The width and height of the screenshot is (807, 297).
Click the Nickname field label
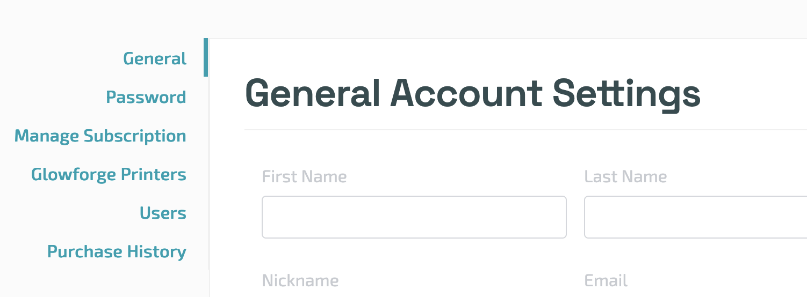[x=300, y=280]
